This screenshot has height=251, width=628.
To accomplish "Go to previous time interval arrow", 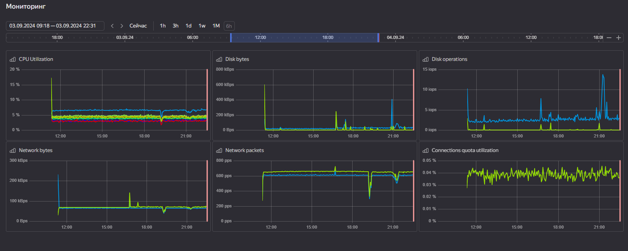I will (112, 26).
